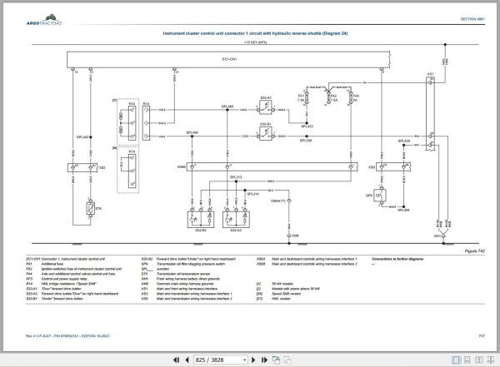Screen dimensions: 500x367
Task: Click the go to previous view icon
Action: (276, 360)
